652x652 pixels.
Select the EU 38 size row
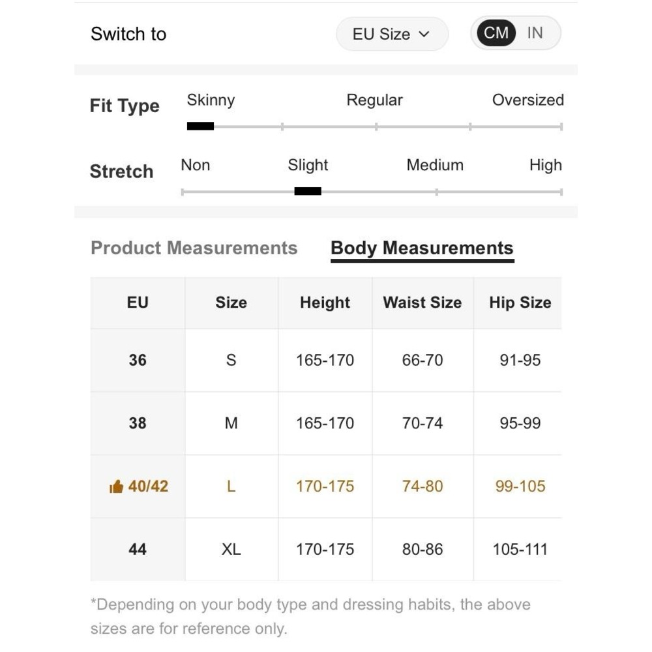click(x=138, y=423)
